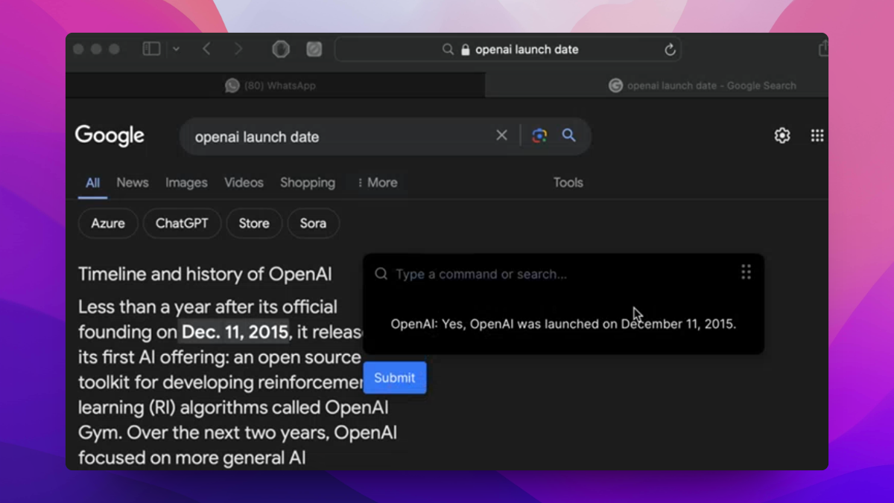Image resolution: width=894 pixels, height=503 pixels.
Task: Click the Safari address bar
Action: coord(508,49)
